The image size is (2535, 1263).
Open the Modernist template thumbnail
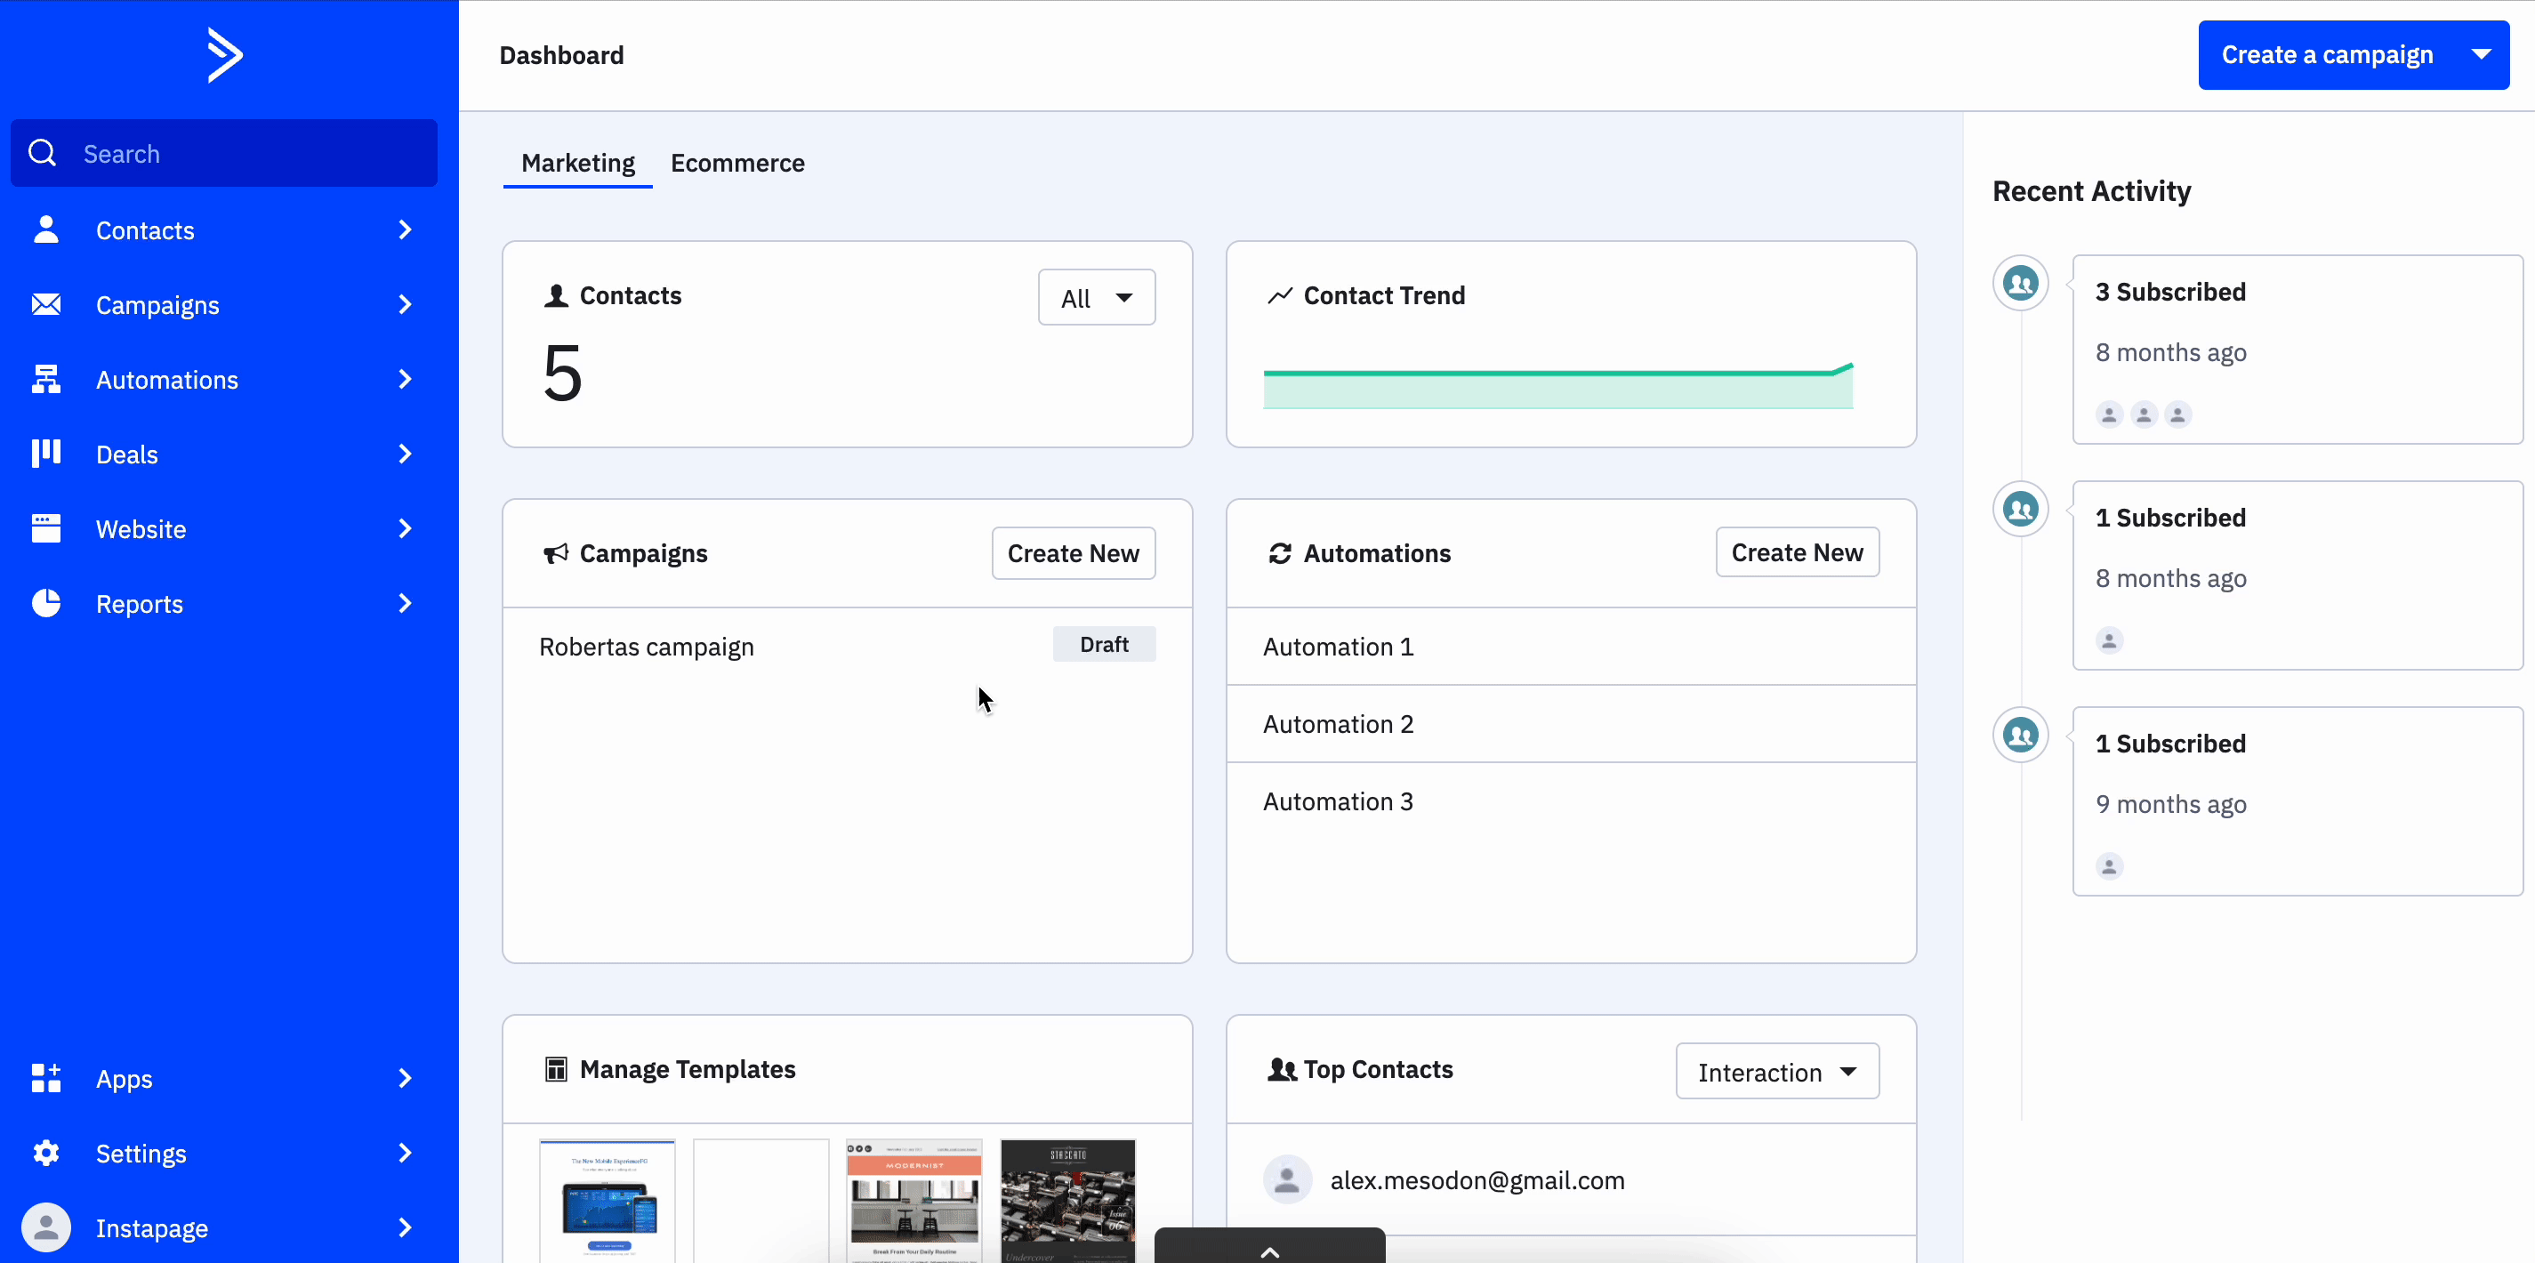tap(913, 1201)
